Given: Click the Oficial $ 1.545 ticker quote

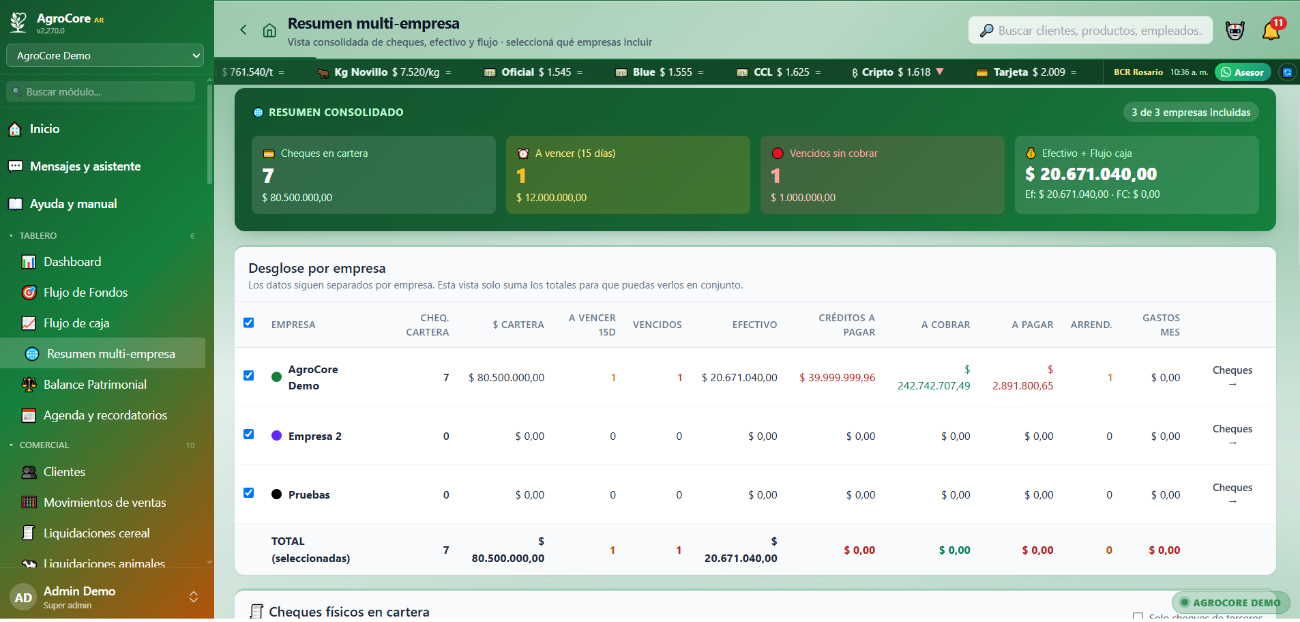Looking at the screenshot, I should coord(533,72).
